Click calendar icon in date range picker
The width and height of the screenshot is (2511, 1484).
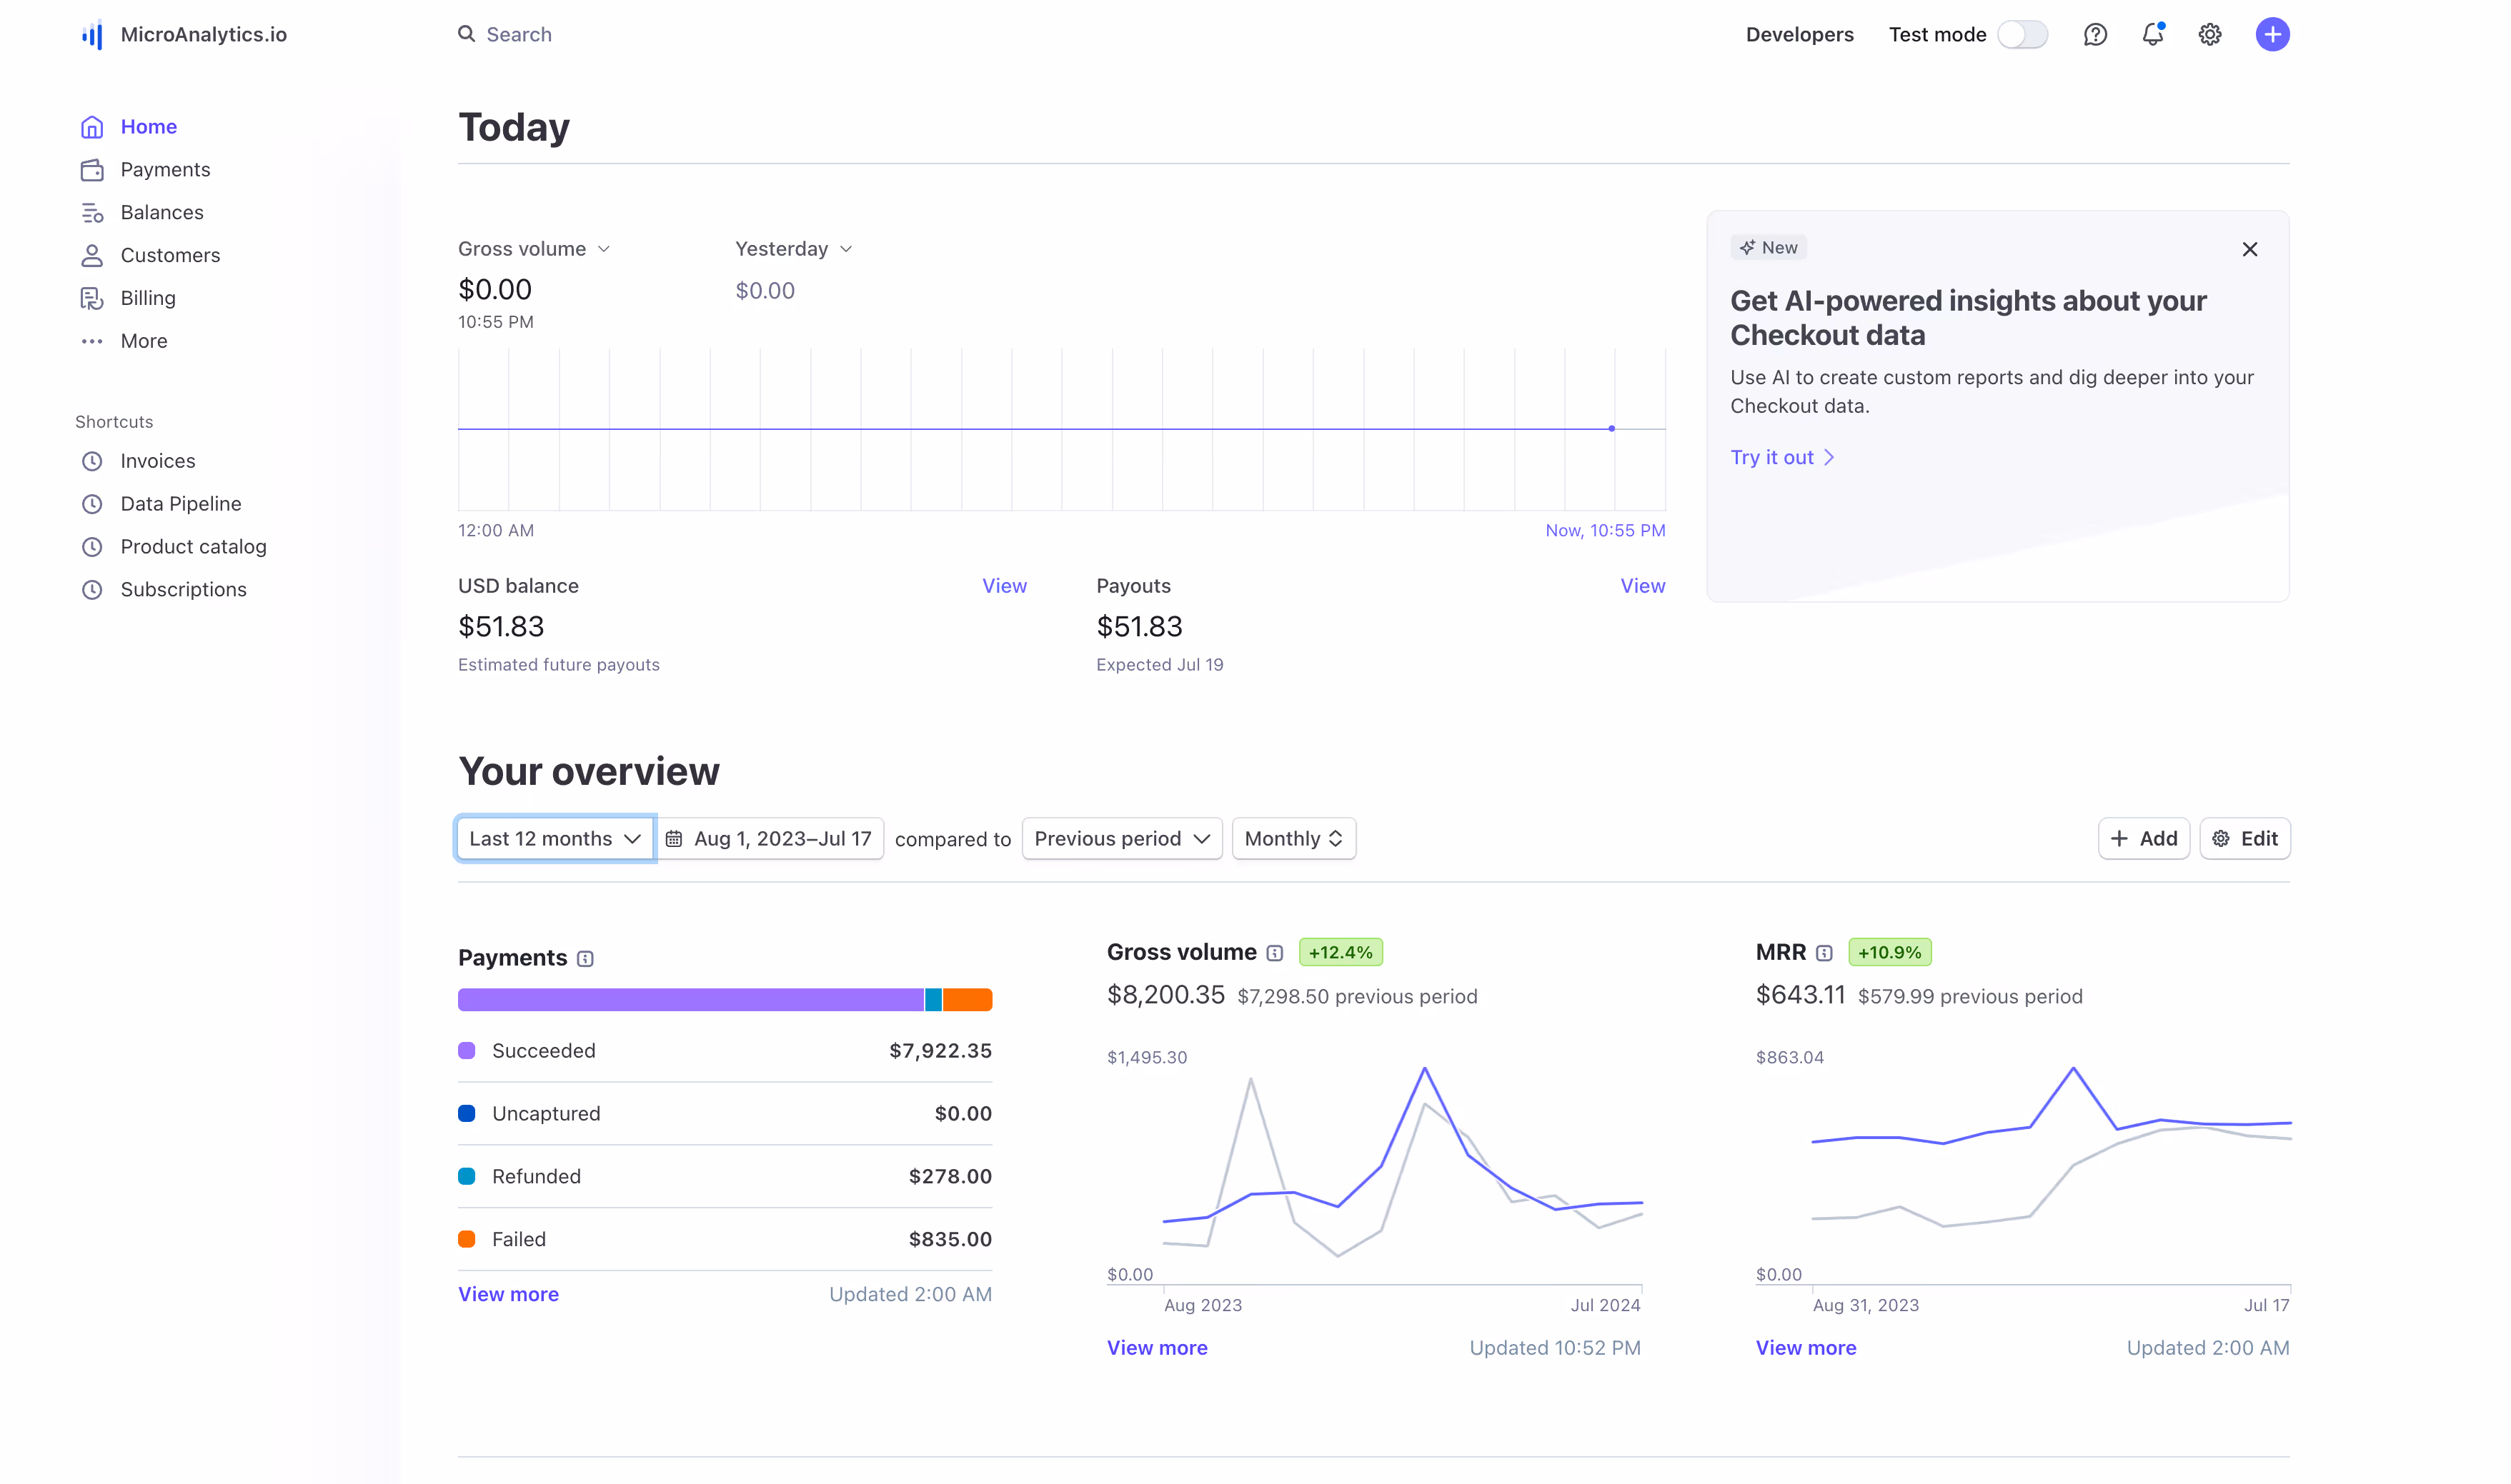pos(675,839)
